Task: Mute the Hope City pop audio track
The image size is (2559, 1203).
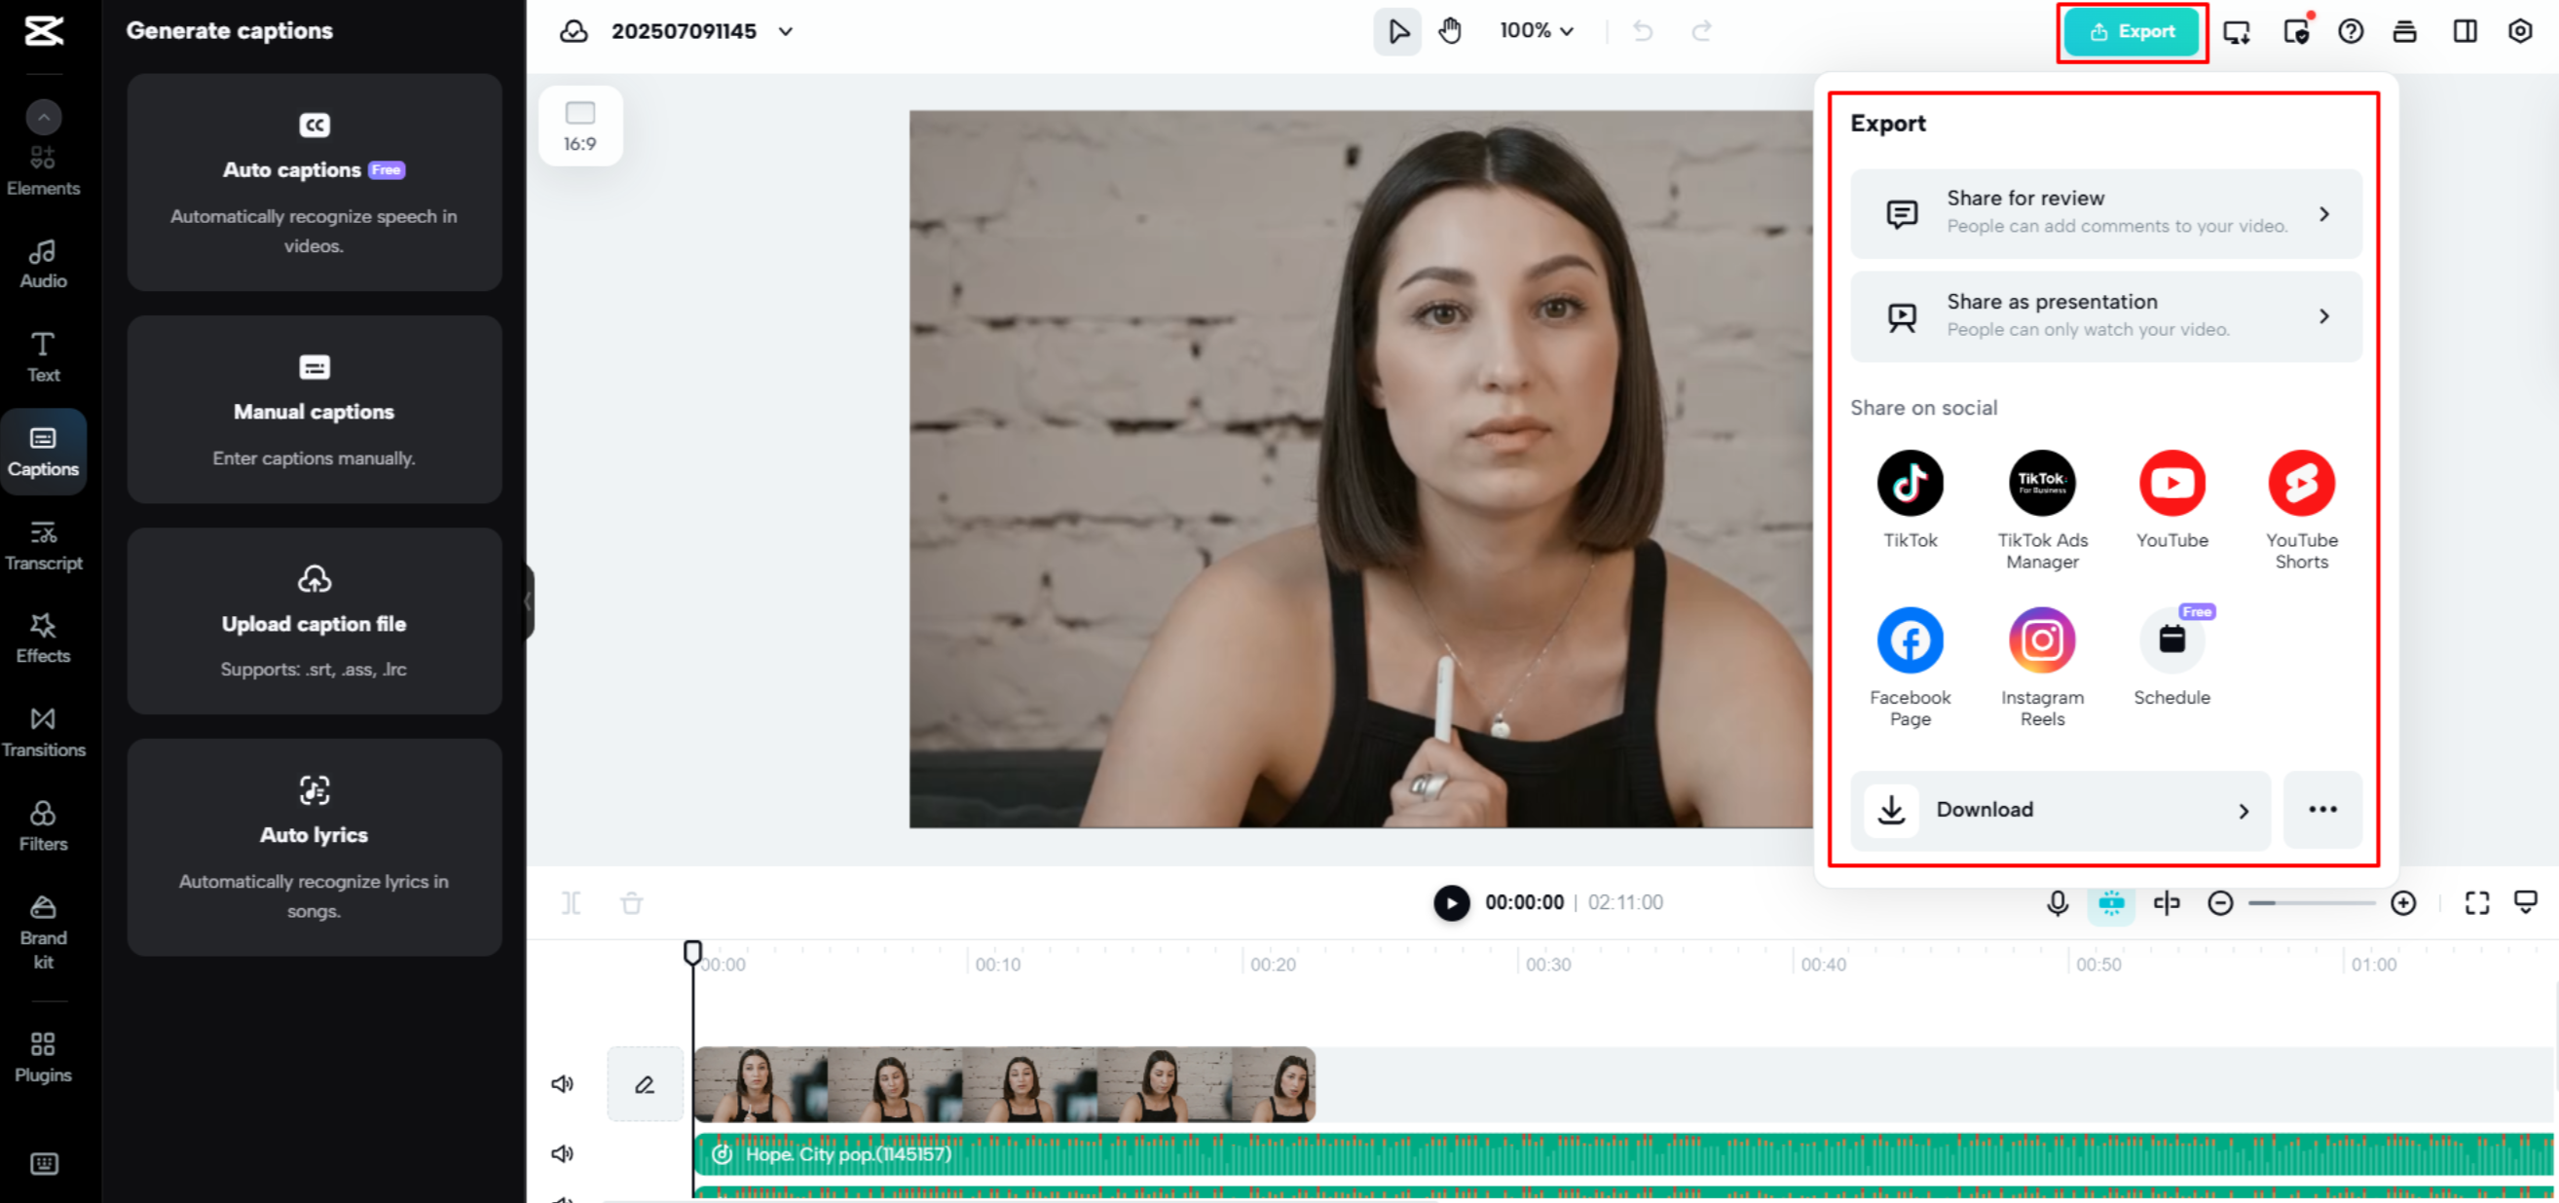Action: (x=562, y=1152)
